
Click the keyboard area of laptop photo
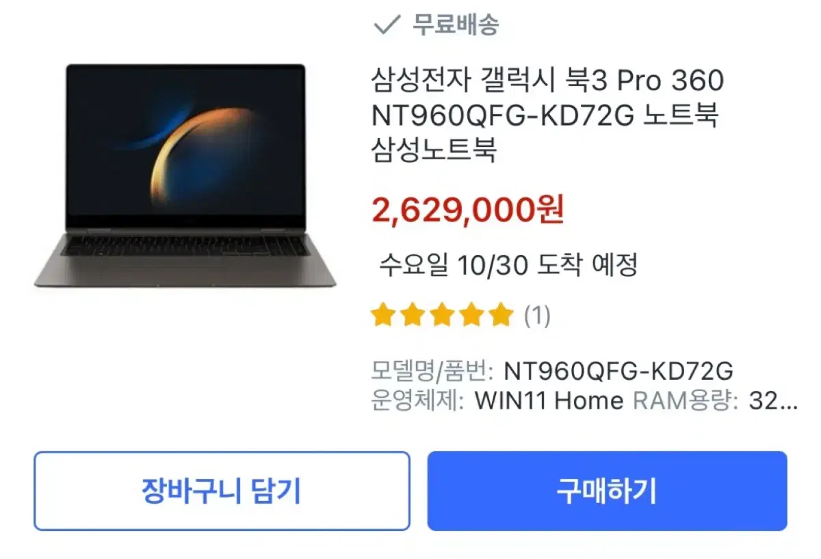coord(185,247)
